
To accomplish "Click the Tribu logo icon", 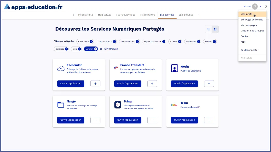I will coord(174,105).
